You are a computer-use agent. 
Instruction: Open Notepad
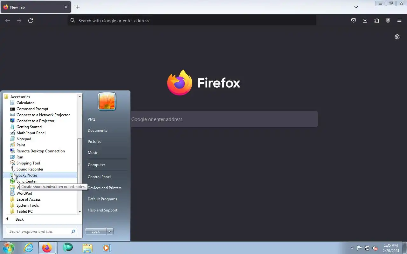[24, 139]
